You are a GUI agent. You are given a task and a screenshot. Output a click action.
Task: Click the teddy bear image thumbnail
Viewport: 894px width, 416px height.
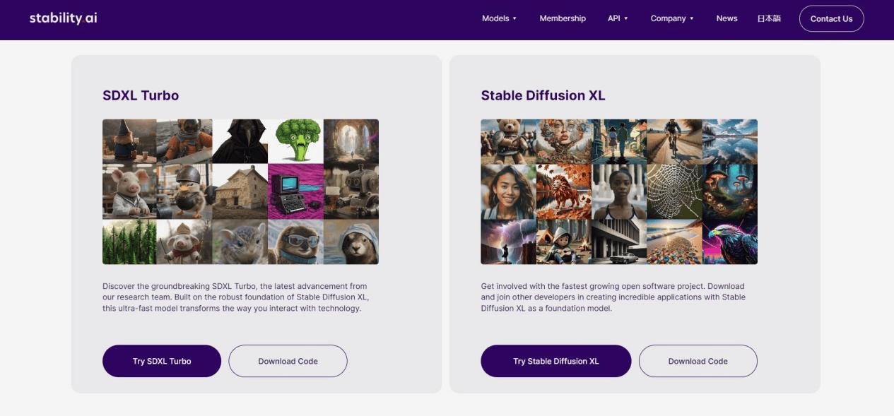(508, 141)
